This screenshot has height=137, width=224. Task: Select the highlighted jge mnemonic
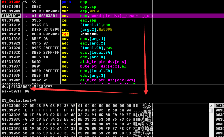[65, 34]
